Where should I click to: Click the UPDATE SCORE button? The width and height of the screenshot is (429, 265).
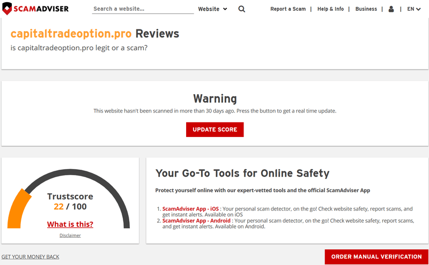215,130
